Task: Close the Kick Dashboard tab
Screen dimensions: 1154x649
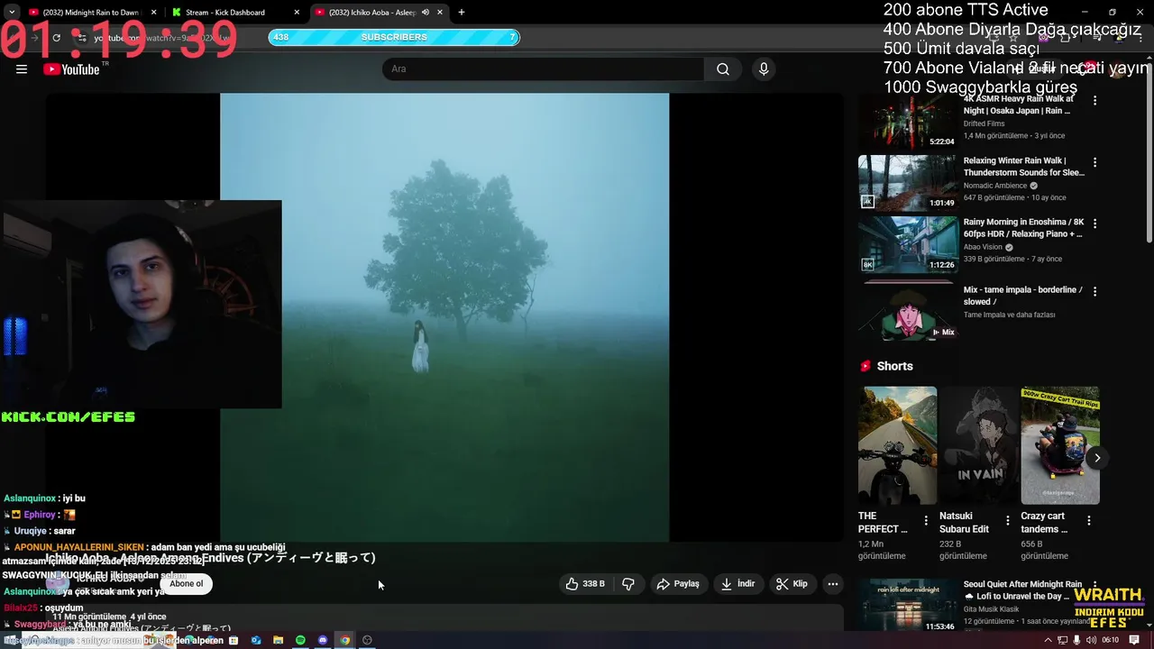Action: click(x=297, y=13)
